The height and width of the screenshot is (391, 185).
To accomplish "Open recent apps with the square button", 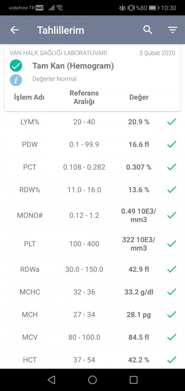I will pyautogui.click(x=134, y=380).
